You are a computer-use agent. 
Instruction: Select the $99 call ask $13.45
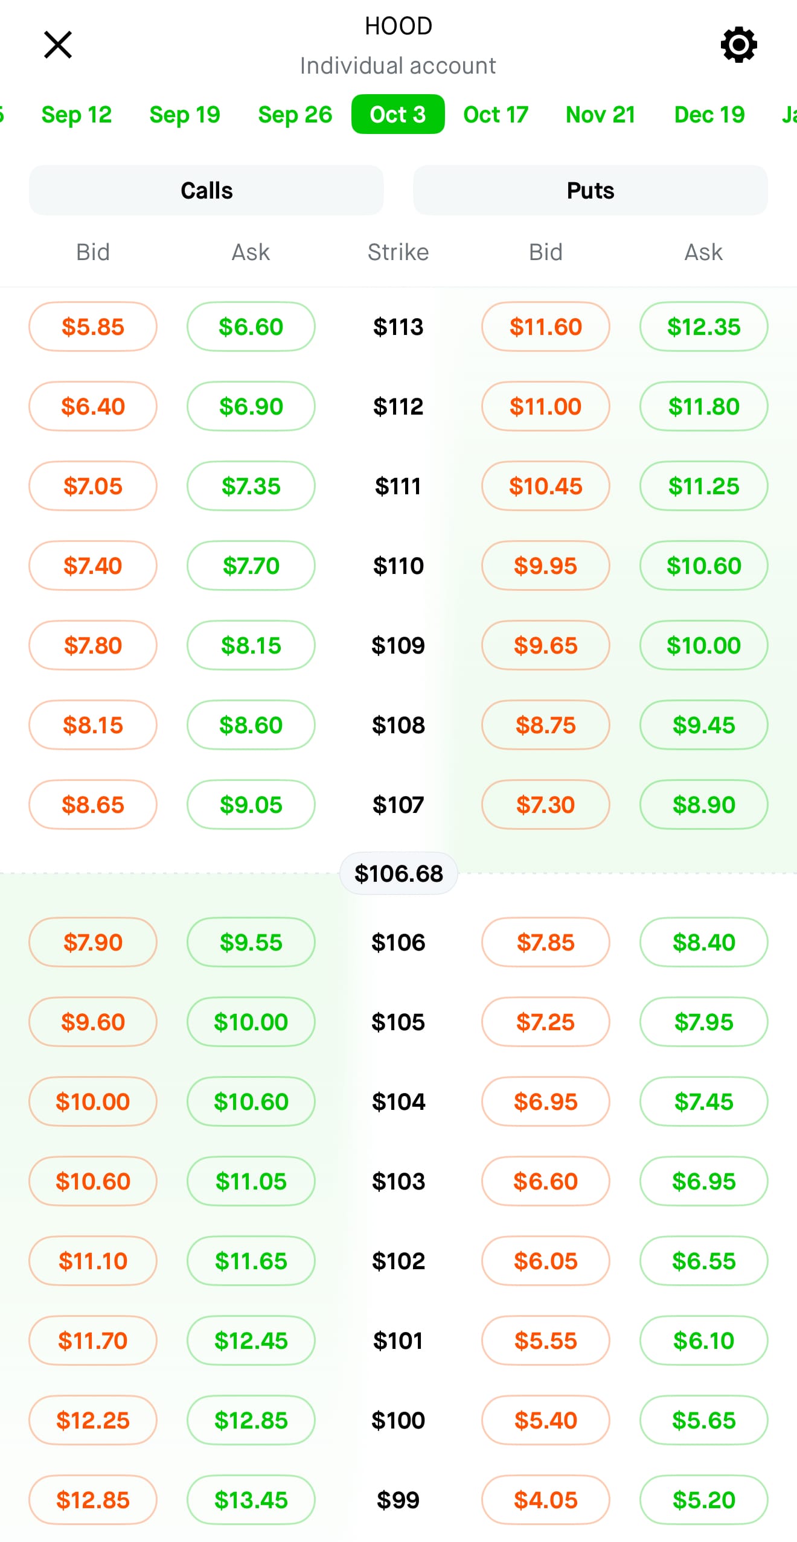point(251,1500)
